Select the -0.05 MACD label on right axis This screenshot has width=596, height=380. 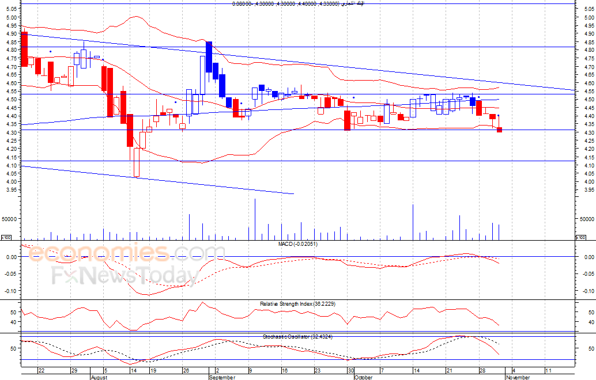point(589,274)
